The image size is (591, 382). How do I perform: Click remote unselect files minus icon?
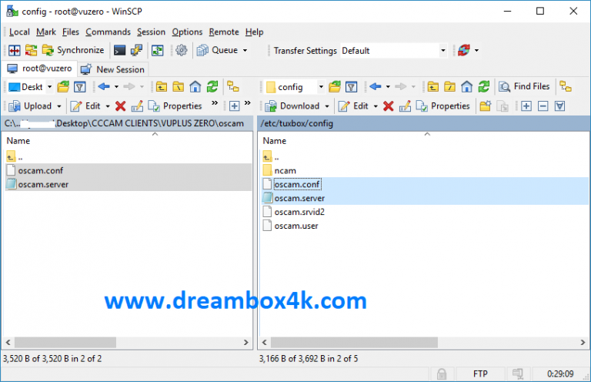(x=543, y=106)
